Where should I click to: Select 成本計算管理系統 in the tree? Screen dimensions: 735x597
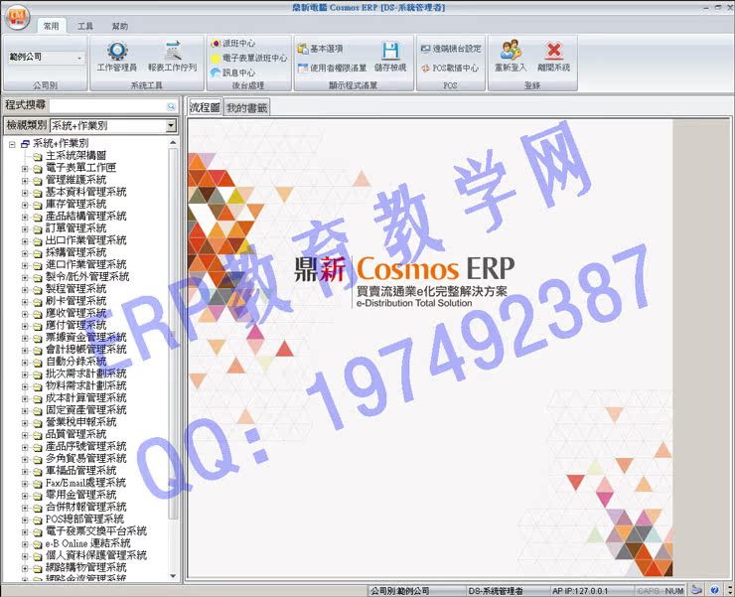[85, 398]
